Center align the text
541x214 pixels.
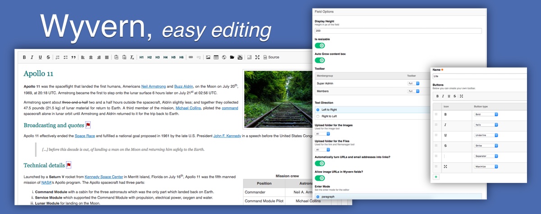click(91, 57)
